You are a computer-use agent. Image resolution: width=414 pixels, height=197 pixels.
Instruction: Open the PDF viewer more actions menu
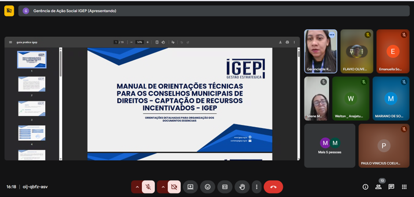(x=294, y=42)
